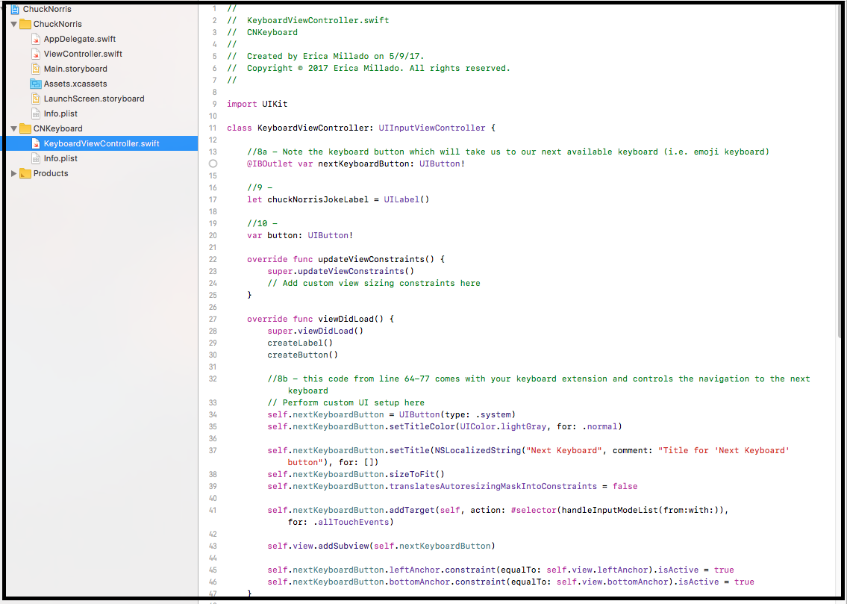Select Info.plist under the CNKeyboard folder

(60, 158)
